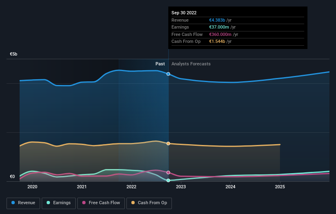Select the 2021 x-axis label
Screen dimensions: 336x214
coord(82,187)
